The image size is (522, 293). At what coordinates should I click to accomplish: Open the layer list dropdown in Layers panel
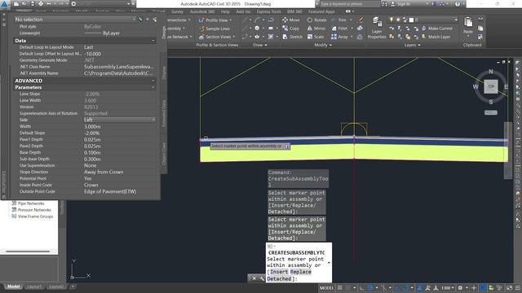tap(456, 20)
